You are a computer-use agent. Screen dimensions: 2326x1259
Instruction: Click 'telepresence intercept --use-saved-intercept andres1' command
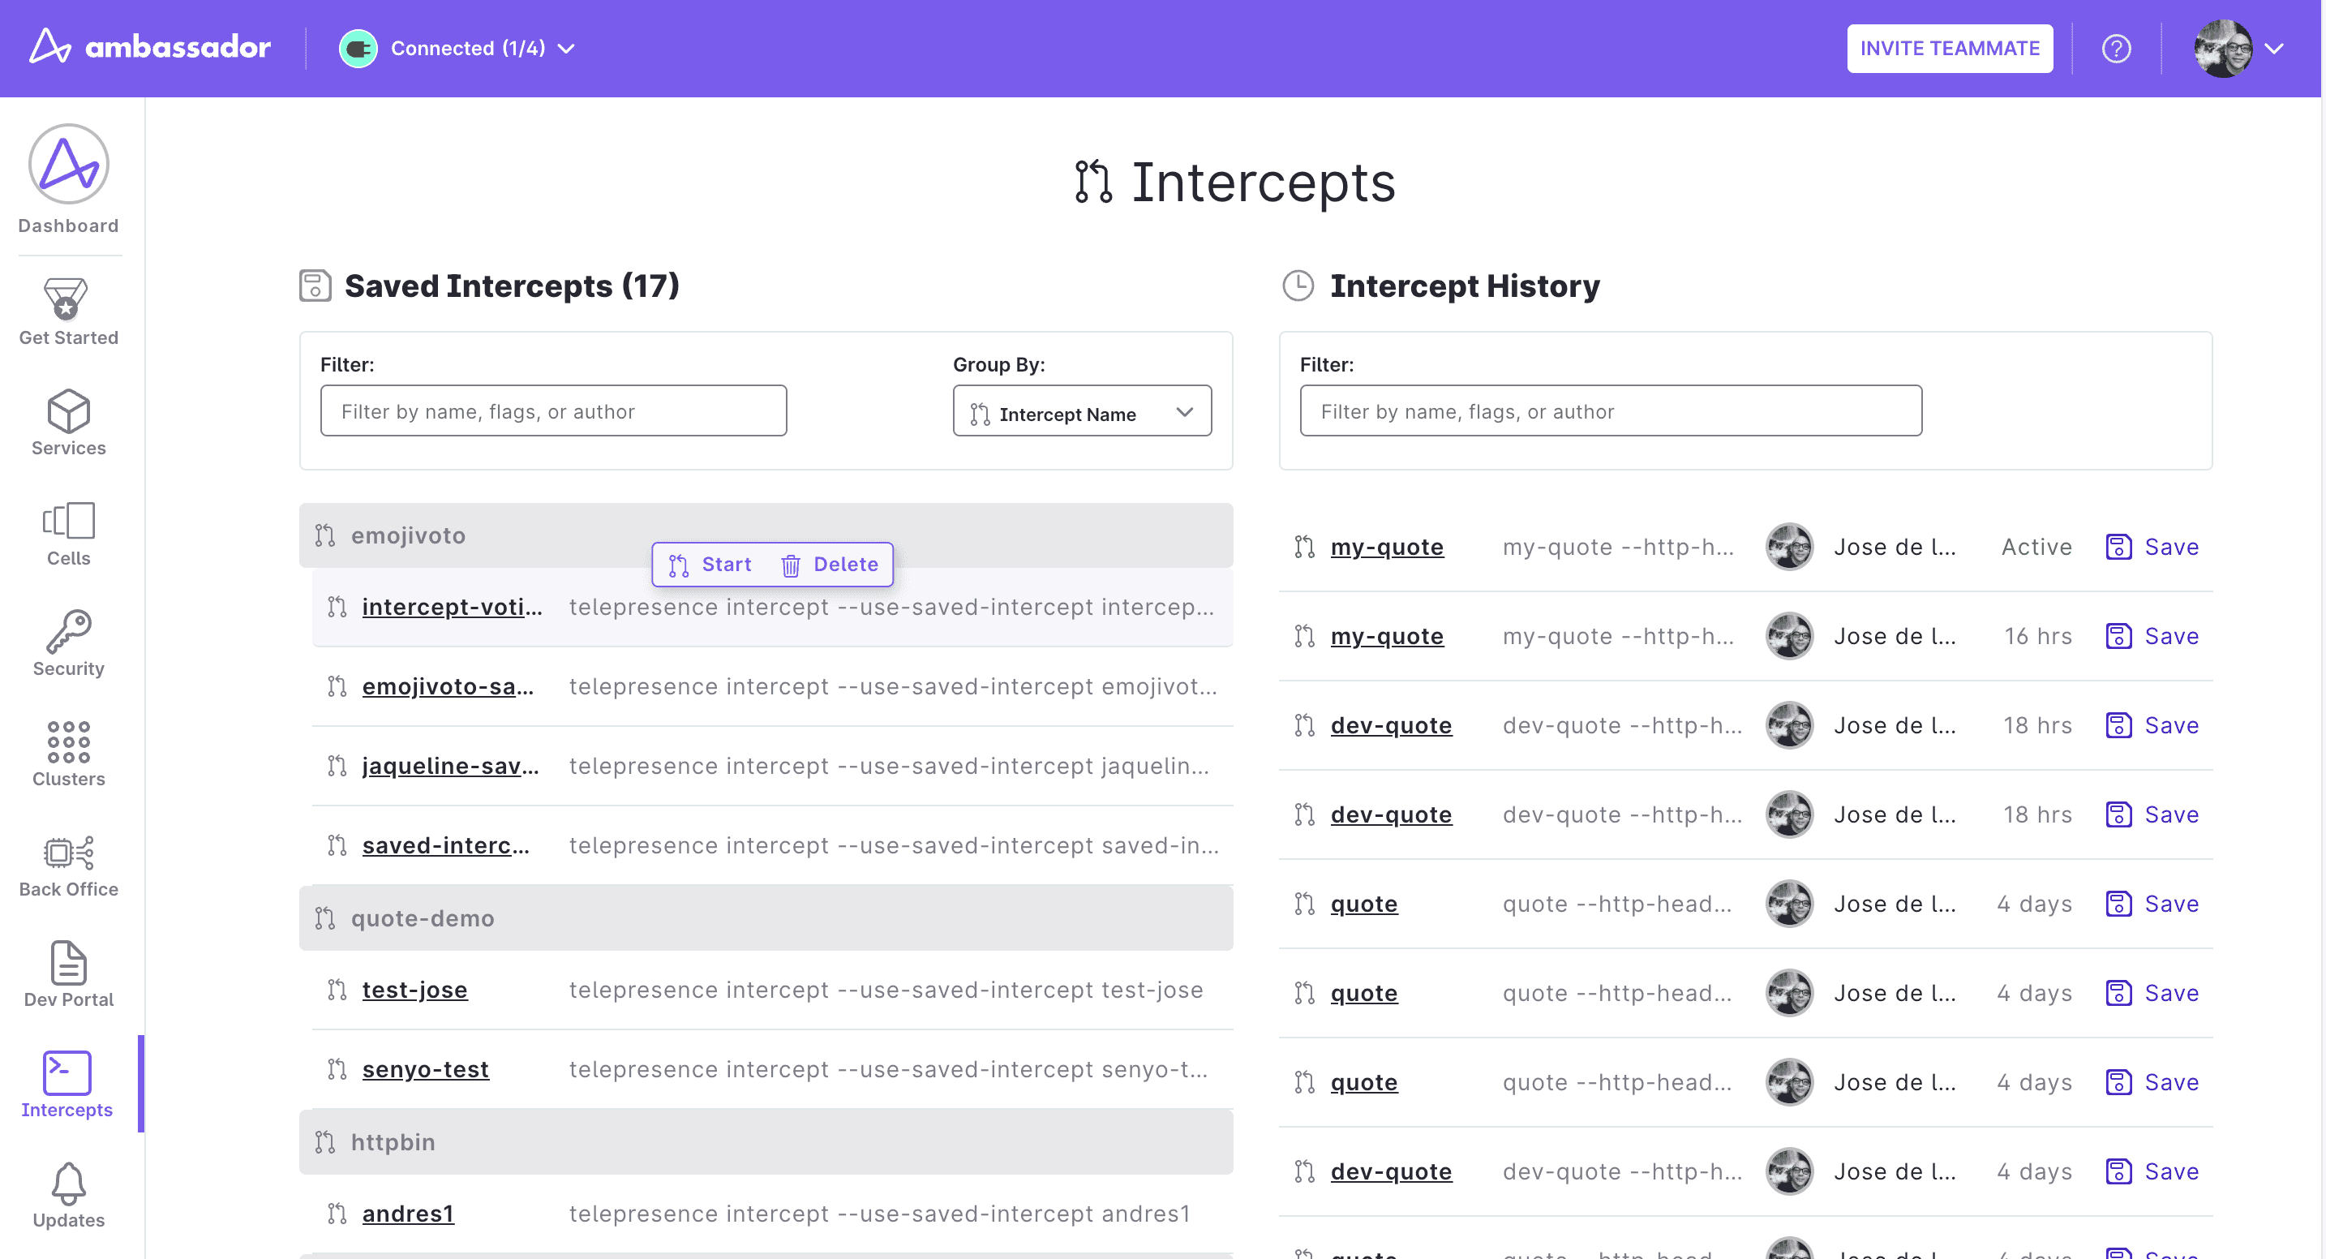tap(879, 1214)
